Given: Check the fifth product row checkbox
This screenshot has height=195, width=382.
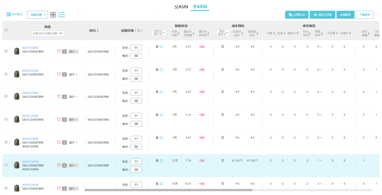Looking at the screenshot, I should click(x=6, y=142).
